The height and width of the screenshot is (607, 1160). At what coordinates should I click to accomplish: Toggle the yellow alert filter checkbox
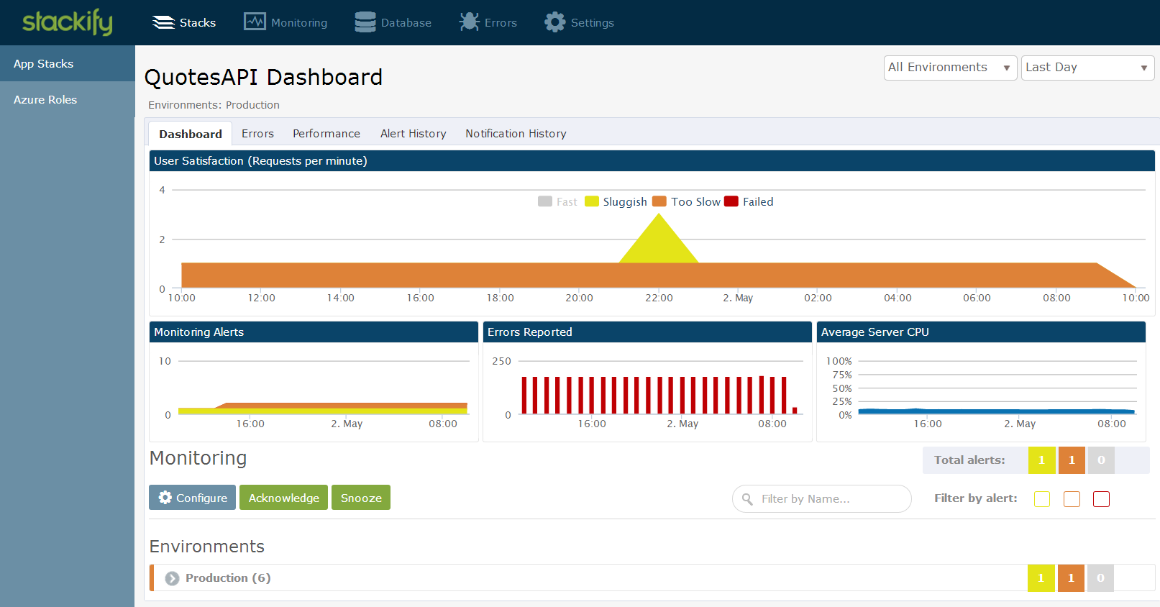(1041, 499)
